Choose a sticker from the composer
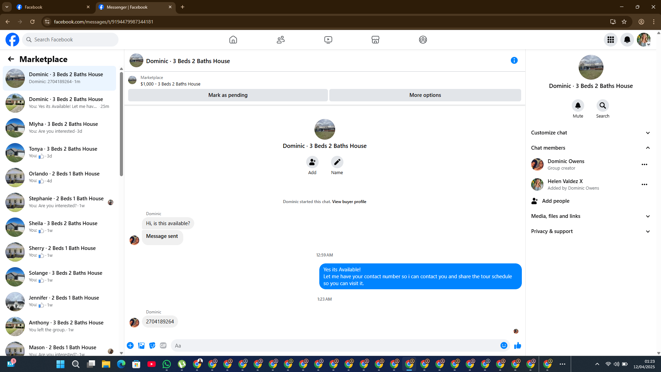Viewport: 661px width, 372px height. click(x=152, y=345)
